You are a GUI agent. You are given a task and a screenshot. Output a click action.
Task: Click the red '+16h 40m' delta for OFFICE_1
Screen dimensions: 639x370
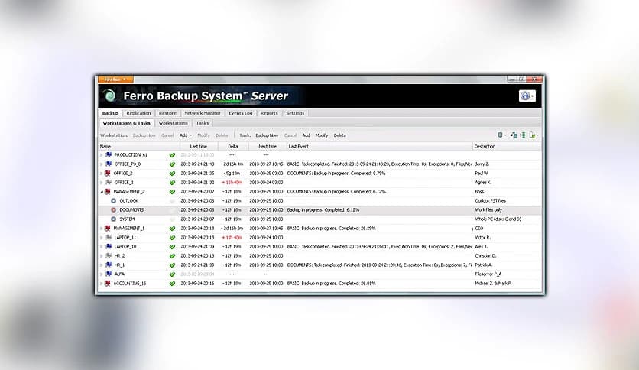pos(232,182)
